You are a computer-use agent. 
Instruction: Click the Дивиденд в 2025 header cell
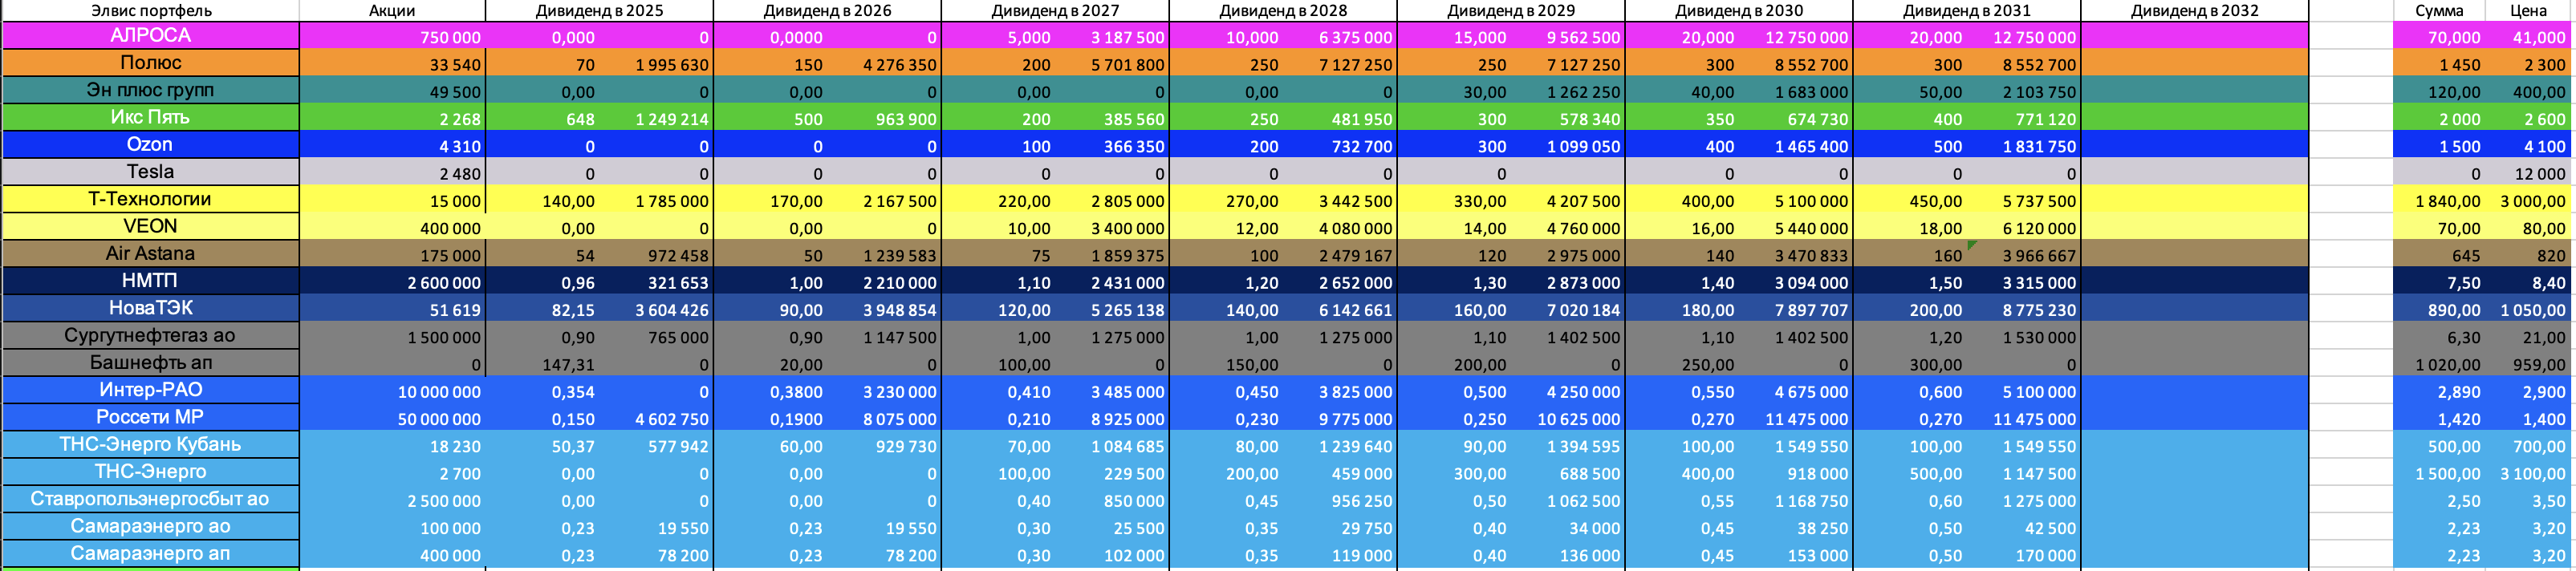(599, 10)
